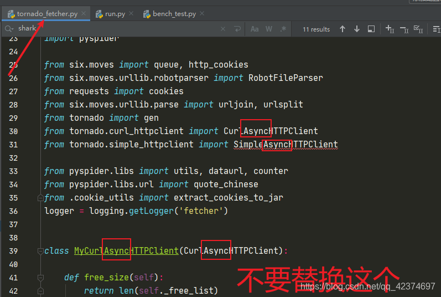The height and width of the screenshot is (297, 441).
Task: Click python file icon on tornado_fetcher.py tab
Action: [11, 14]
